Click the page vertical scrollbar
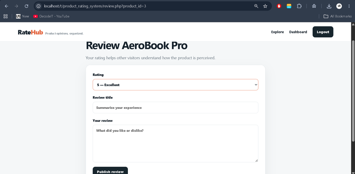 coord(353,90)
